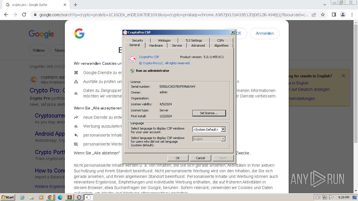
Task: Open the Action Center flag icon
Action: [331, 197]
